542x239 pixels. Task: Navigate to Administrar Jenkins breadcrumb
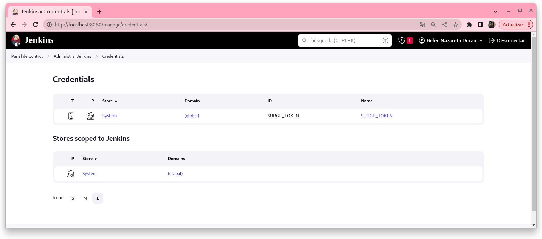click(x=72, y=56)
